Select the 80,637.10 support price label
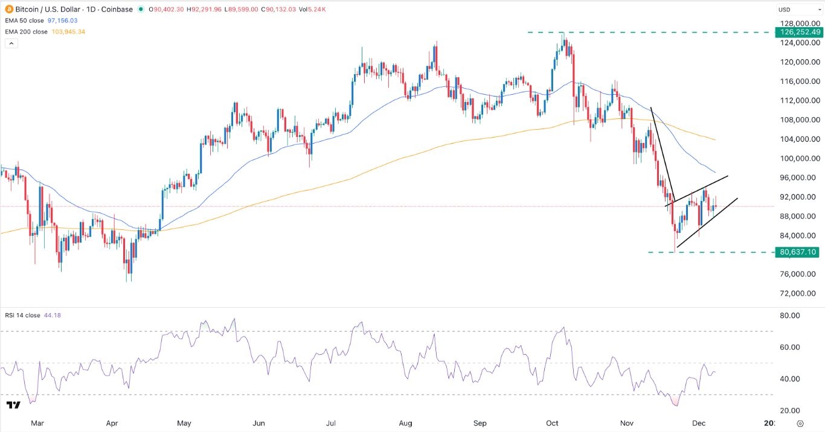The width and height of the screenshot is (825, 432). (x=797, y=252)
